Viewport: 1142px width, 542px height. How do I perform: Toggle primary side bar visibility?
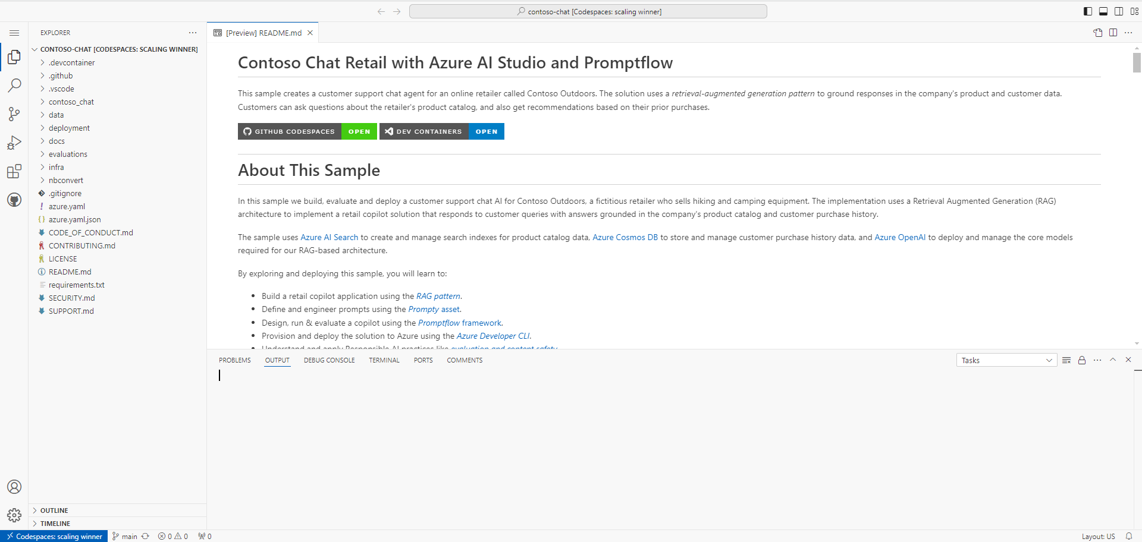point(1088,11)
